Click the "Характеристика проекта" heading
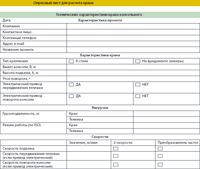 click(100, 20)
